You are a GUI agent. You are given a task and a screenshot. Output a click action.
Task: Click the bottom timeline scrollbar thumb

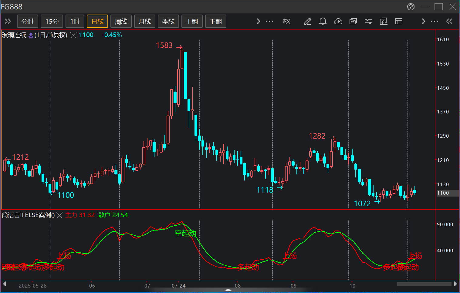[x=424, y=284]
